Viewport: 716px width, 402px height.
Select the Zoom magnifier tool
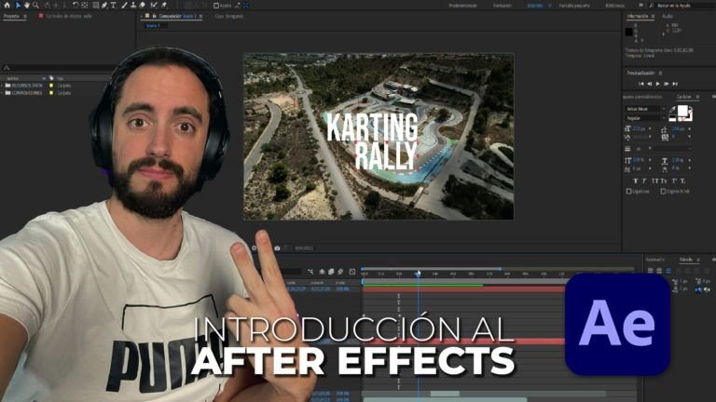coord(35,5)
